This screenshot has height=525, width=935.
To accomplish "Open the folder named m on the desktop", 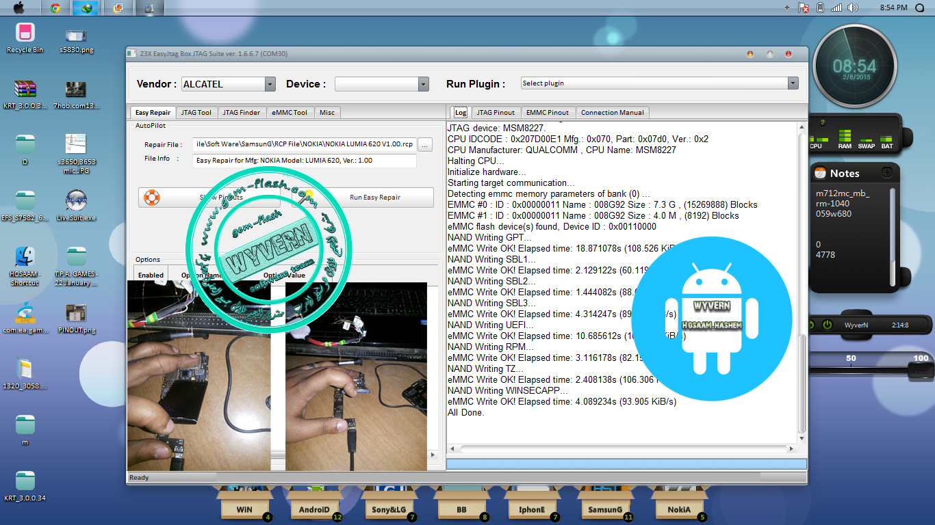I will 25,430.
